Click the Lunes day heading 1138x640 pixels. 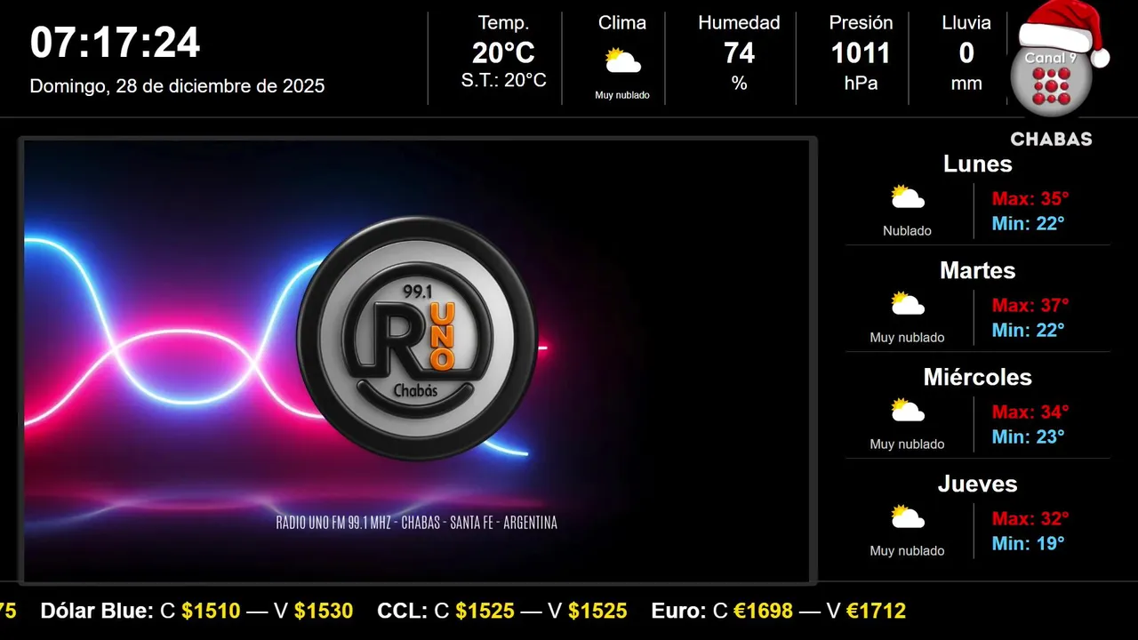[x=977, y=164]
